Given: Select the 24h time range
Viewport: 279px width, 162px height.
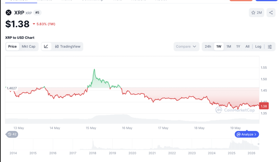Looking at the screenshot, I should (x=208, y=46).
